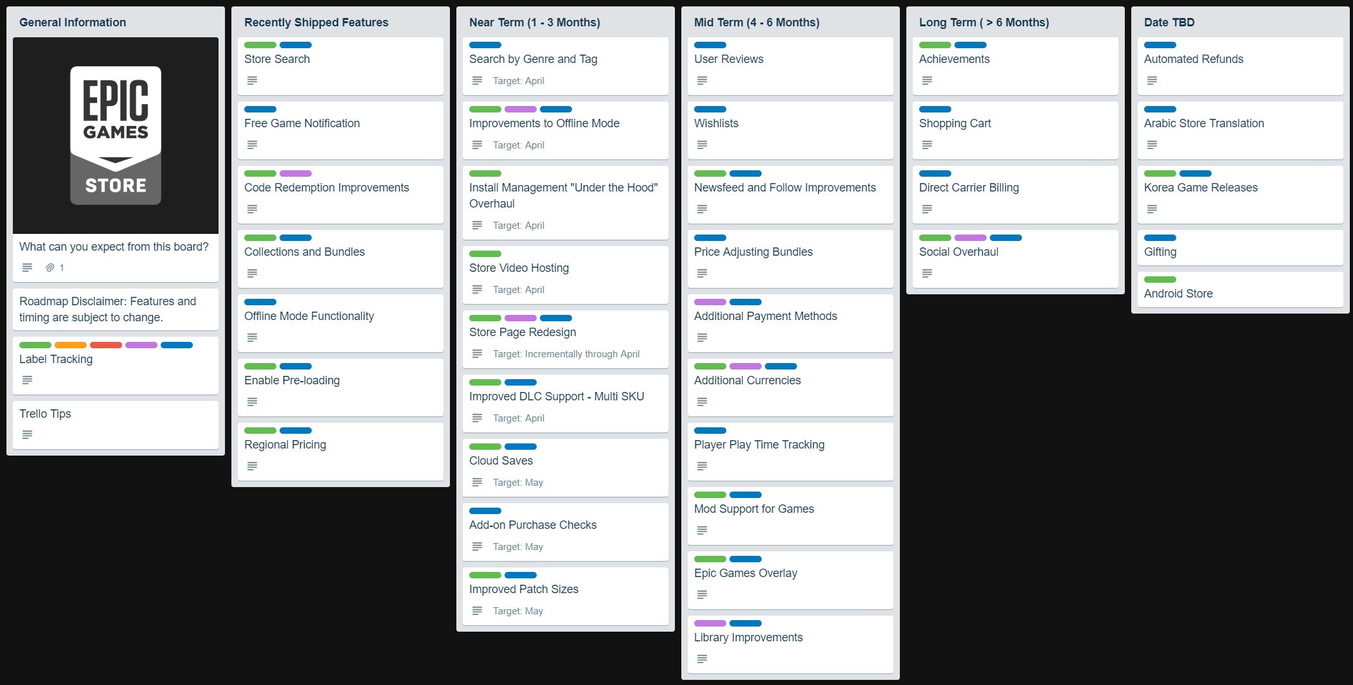The height and width of the screenshot is (685, 1353).
Task: Click the description icon on the Label Tracking card
Action: coord(27,380)
